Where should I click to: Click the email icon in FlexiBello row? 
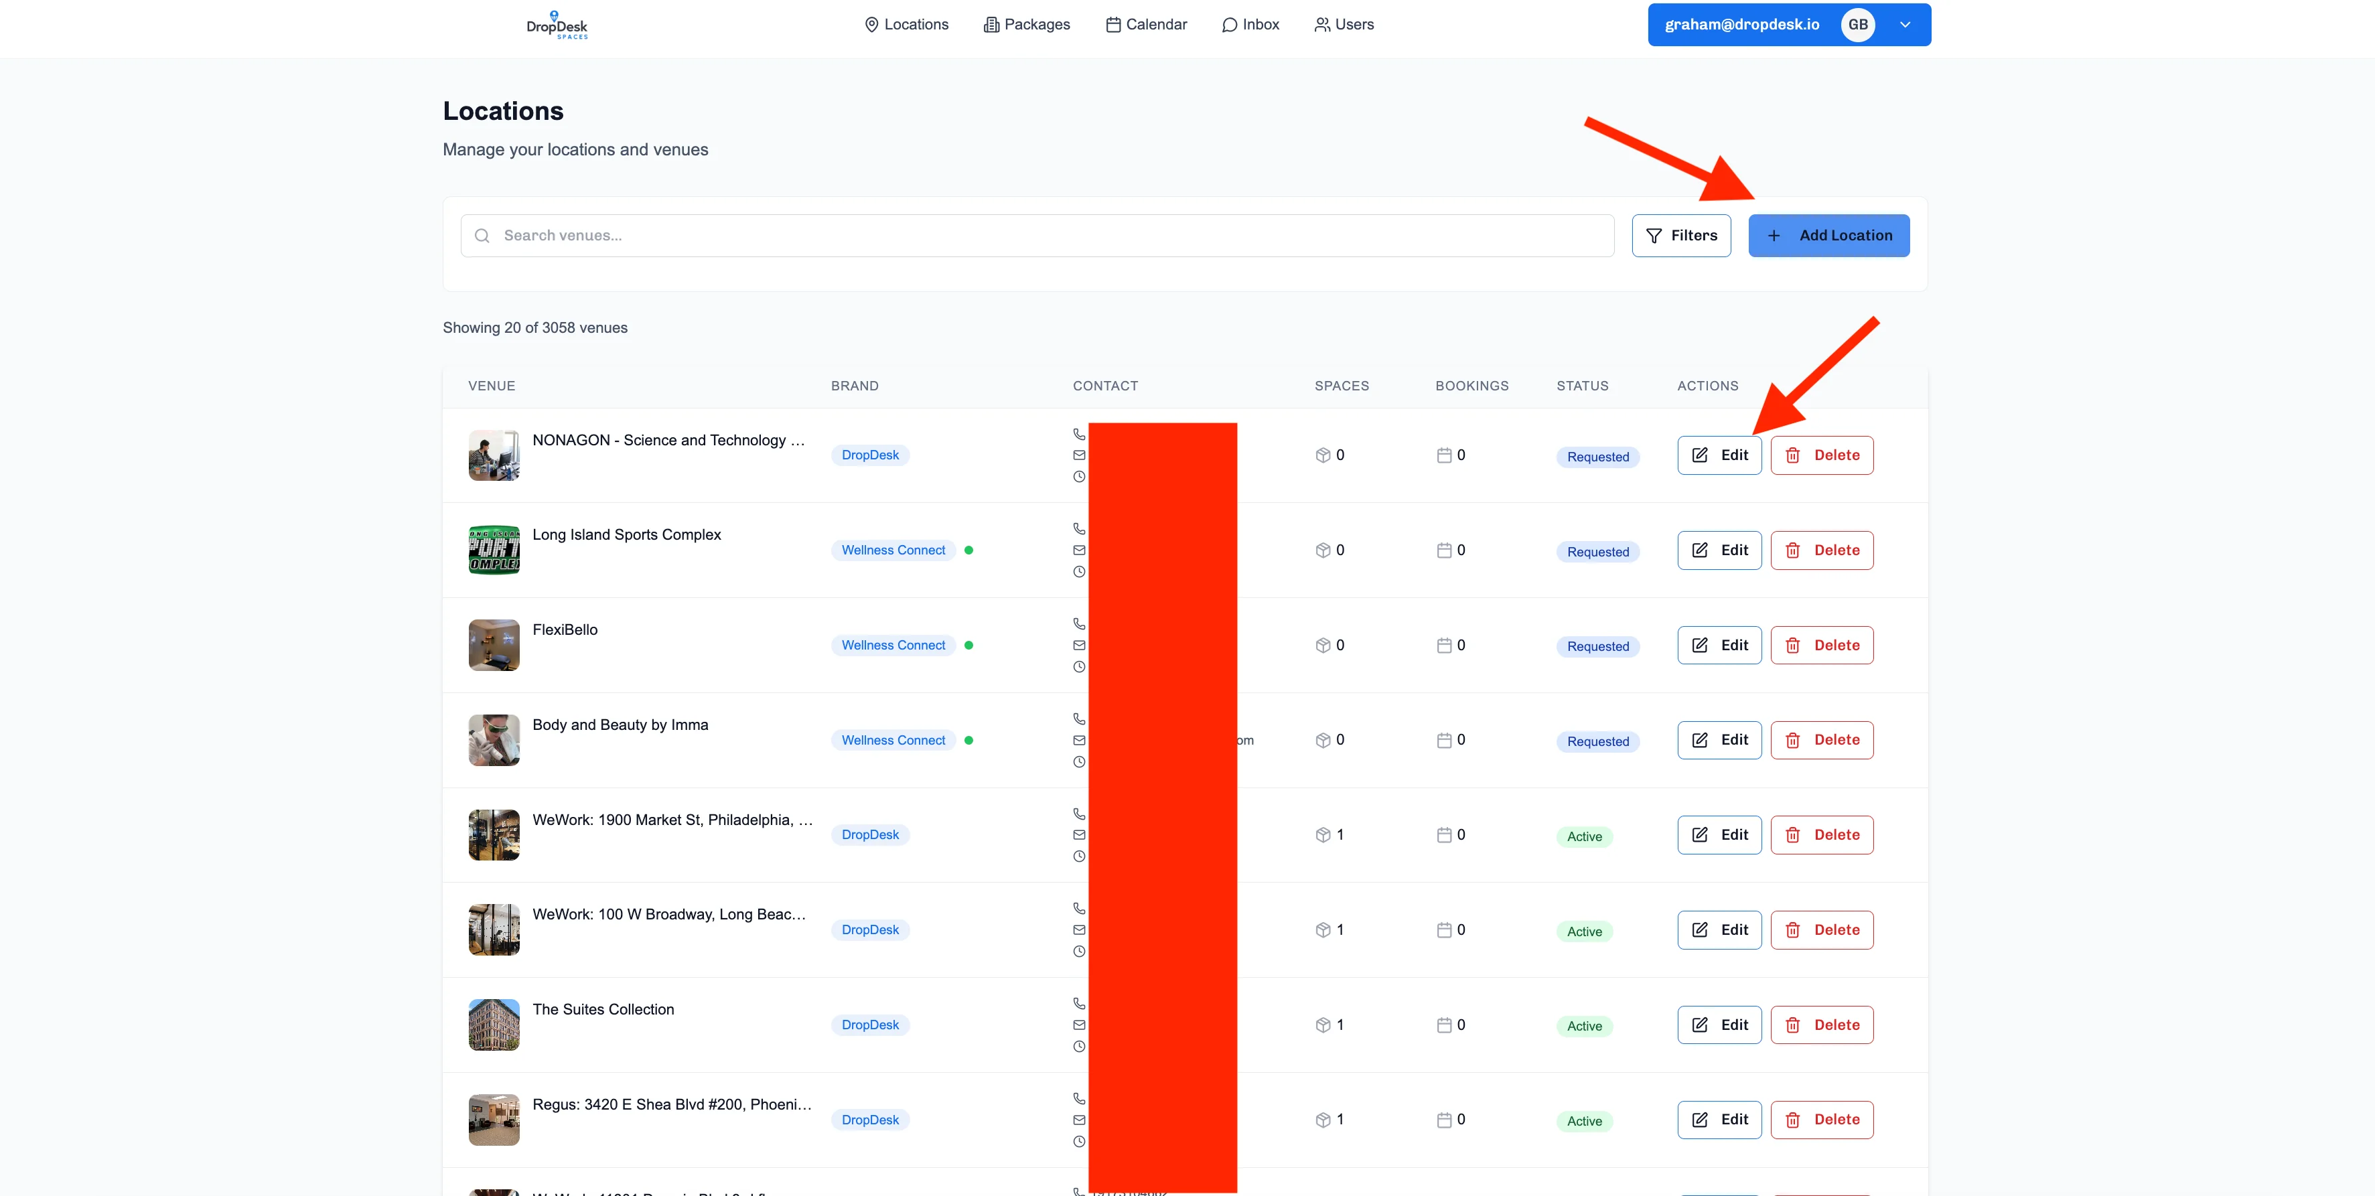[x=1079, y=646]
